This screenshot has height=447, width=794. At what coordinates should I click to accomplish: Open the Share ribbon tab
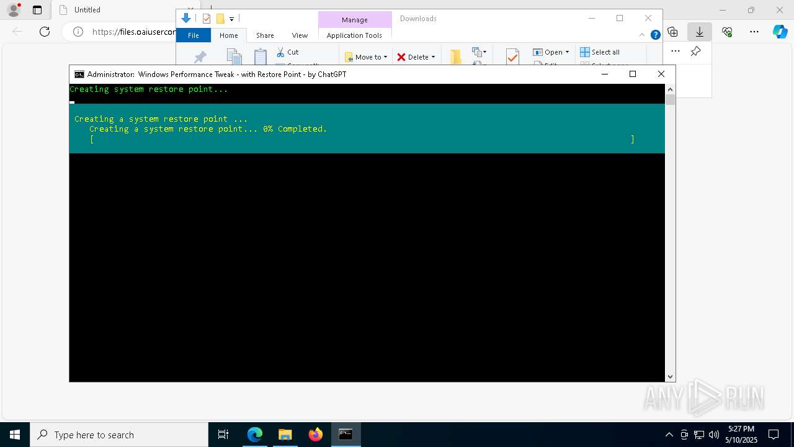265,35
